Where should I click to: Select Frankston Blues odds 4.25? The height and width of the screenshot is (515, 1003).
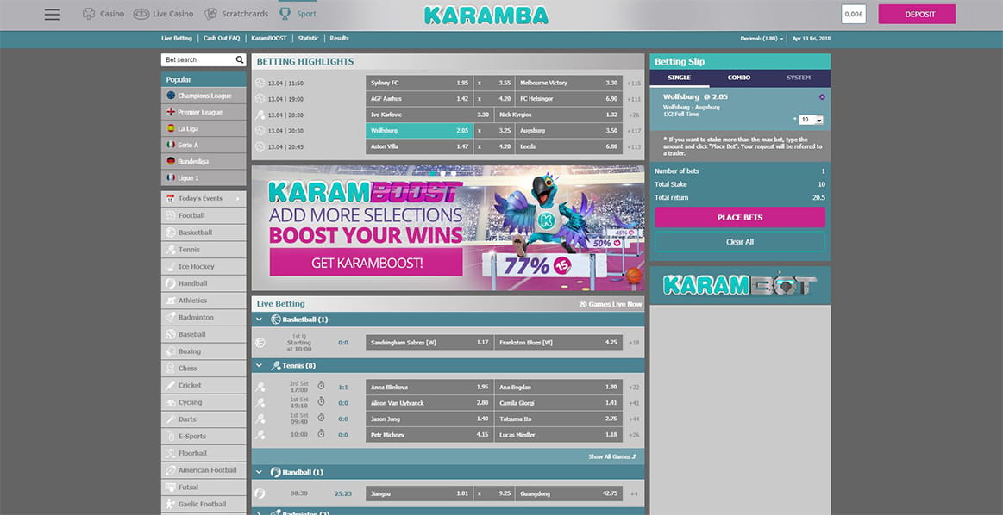click(559, 343)
